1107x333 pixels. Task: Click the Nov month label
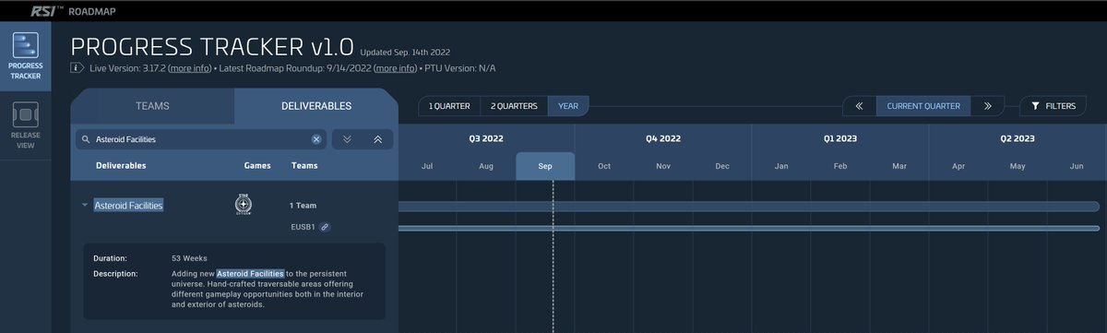click(x=663, y=167)
